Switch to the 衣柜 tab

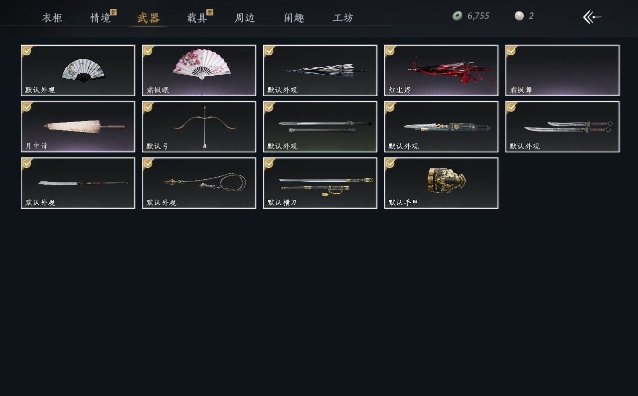tap(52, 18)
